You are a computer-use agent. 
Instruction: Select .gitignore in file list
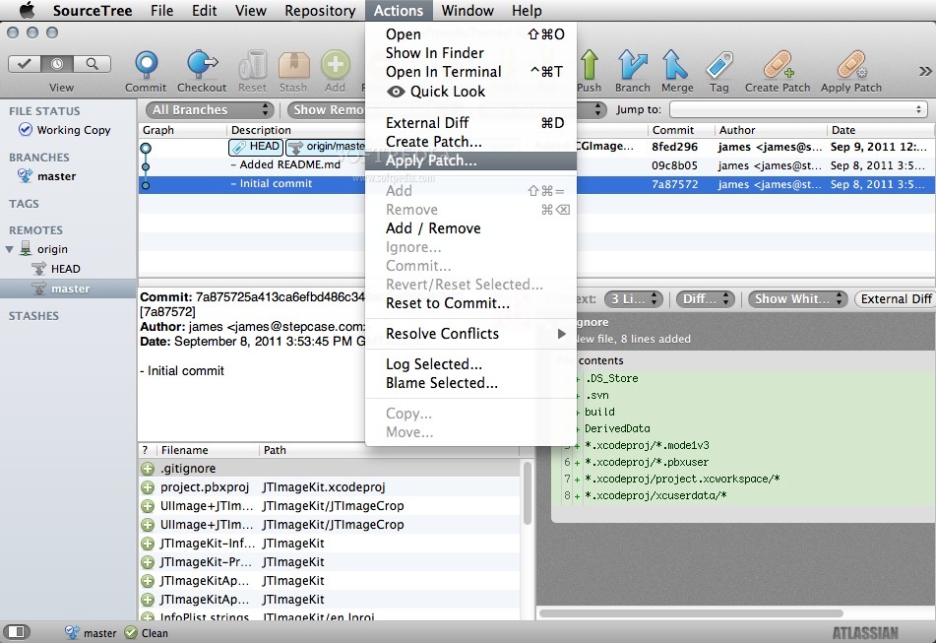329,469
